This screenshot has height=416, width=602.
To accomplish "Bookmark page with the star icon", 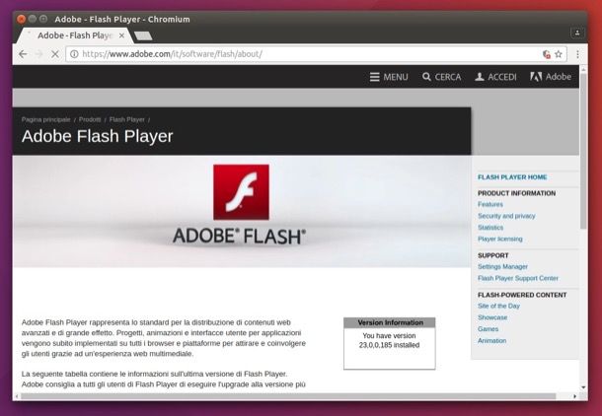I will click(x=559, y=54).
